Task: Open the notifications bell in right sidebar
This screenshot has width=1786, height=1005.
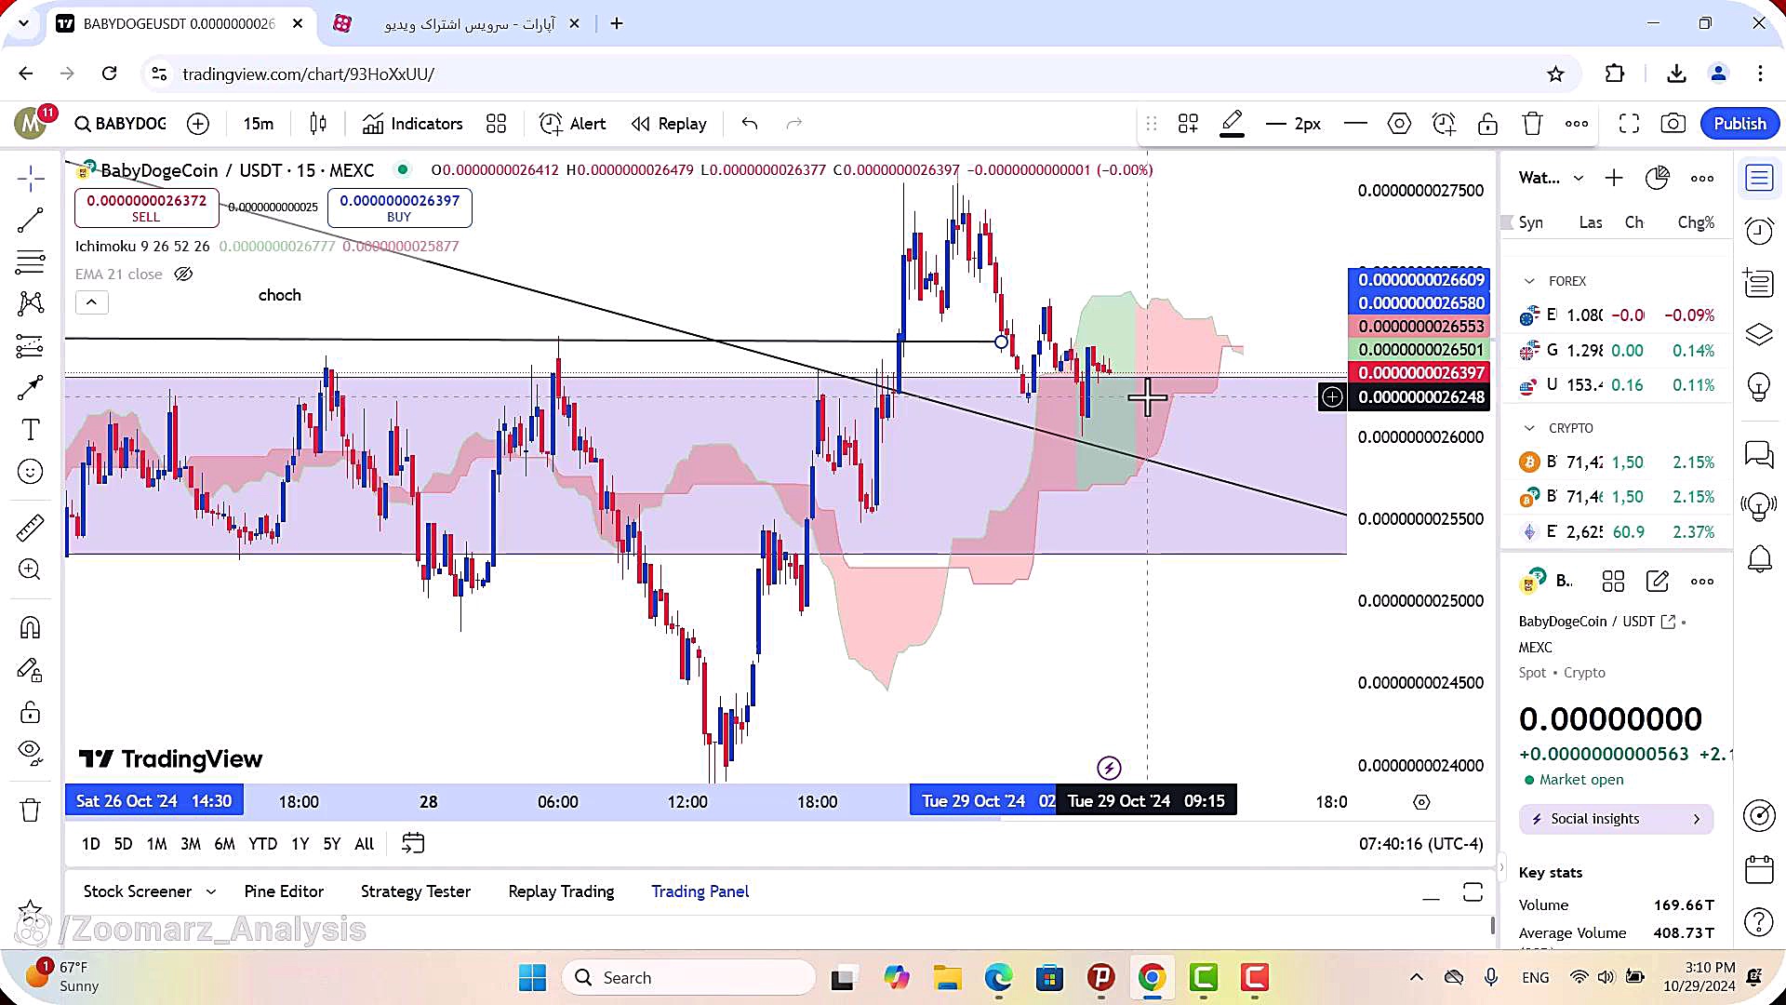Action: (x=1759, y=558)
